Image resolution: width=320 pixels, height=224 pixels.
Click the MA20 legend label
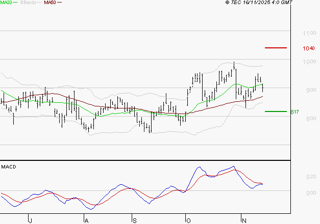point(6,3)
